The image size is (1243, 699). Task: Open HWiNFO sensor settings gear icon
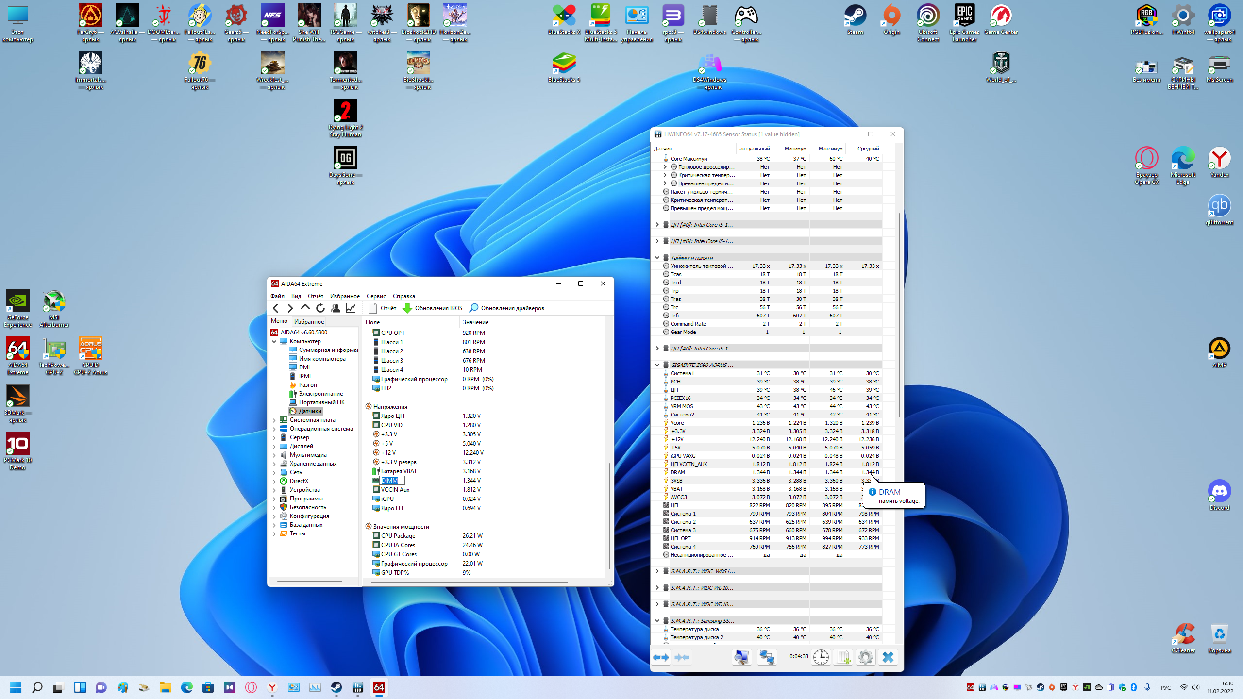click(x=865, y=657)
